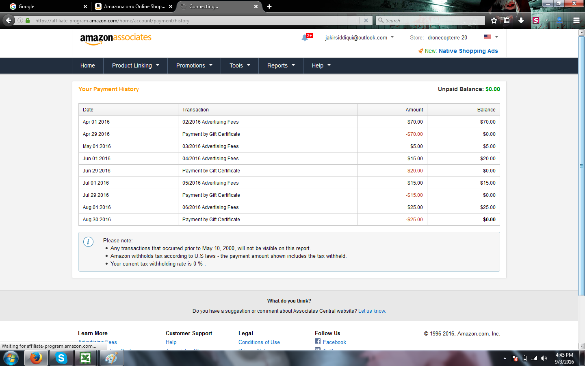Image resolution: width=585 pixels, height=366 pixels.
Task: Close the Amazon.com Online Shopping tab
Action: click(x=171, y=7)
